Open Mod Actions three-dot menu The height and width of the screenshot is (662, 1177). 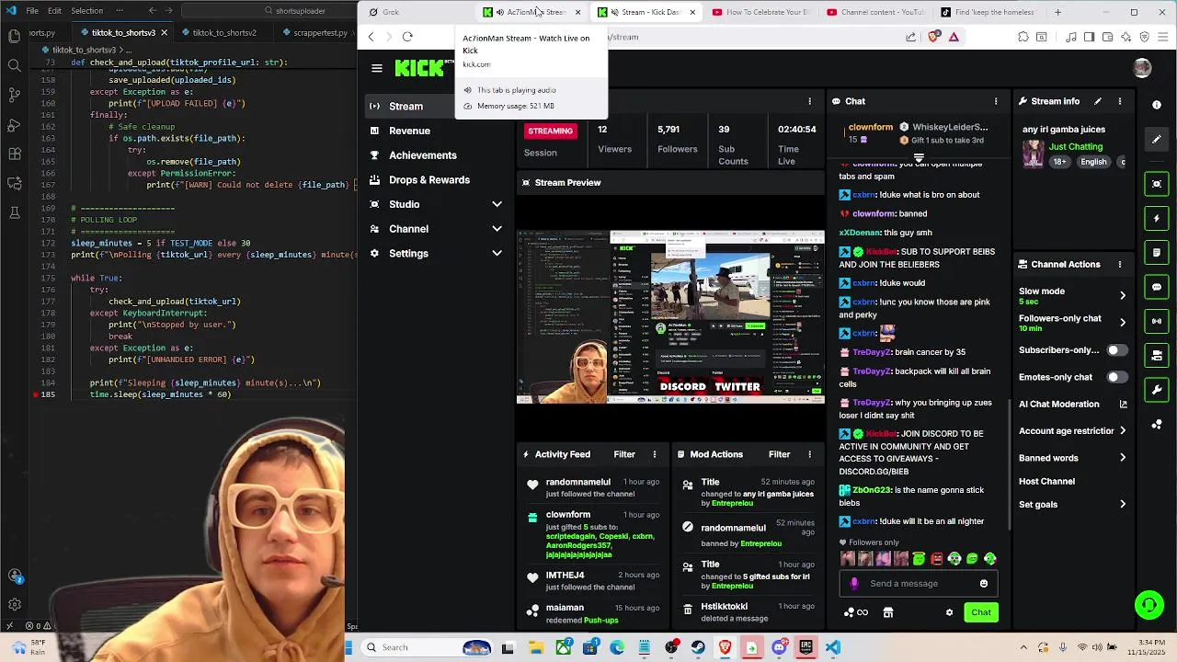tap(809, 454)
